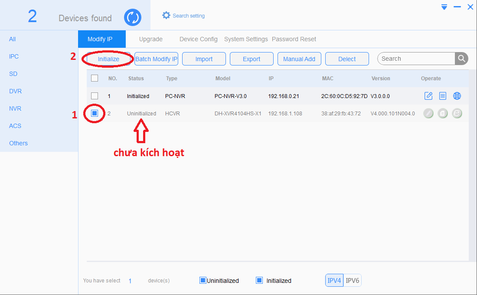This screenshot has height=295, width=477.
Task: Click into the Search input field
Action: 416,59
